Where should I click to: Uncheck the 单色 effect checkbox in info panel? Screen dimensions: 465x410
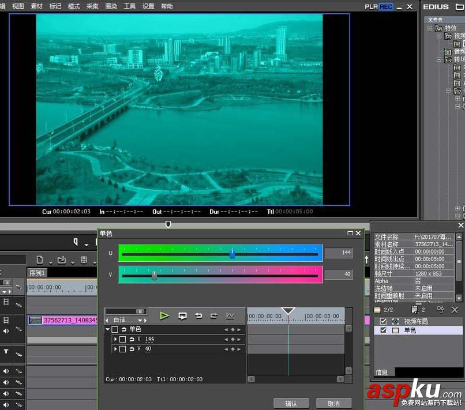tap(384, 330)
